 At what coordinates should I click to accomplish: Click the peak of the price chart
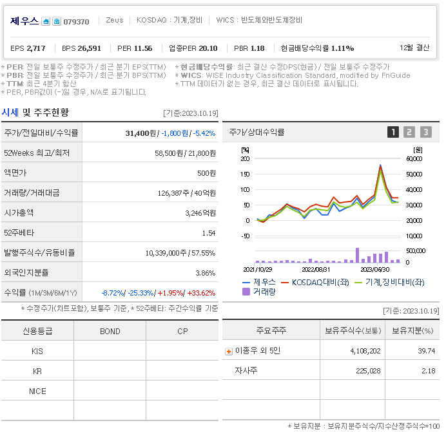click(x=380, y=165)
